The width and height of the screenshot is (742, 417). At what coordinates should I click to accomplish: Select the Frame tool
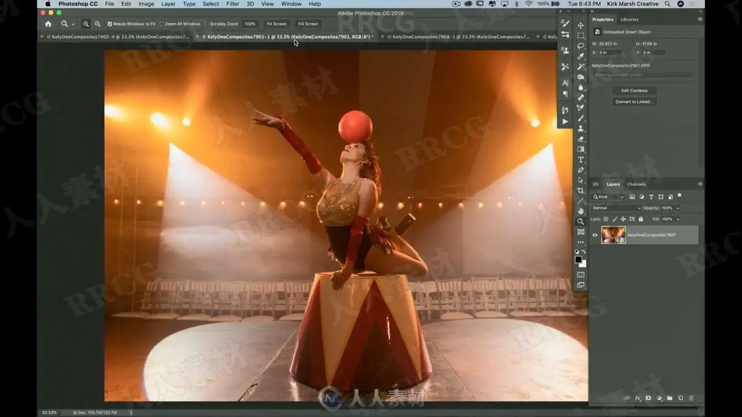(581, 232)
